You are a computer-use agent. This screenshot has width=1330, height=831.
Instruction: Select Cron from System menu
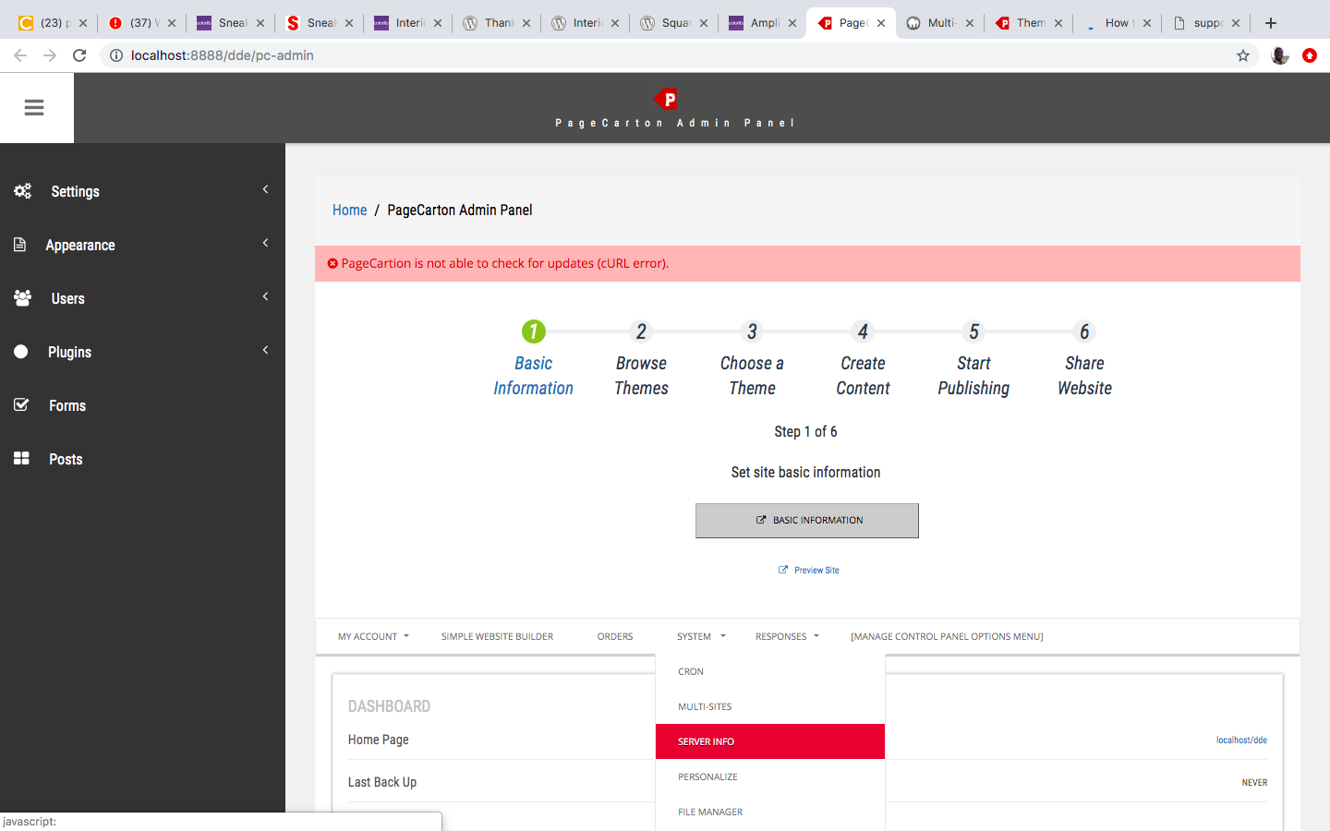[770, 671]
